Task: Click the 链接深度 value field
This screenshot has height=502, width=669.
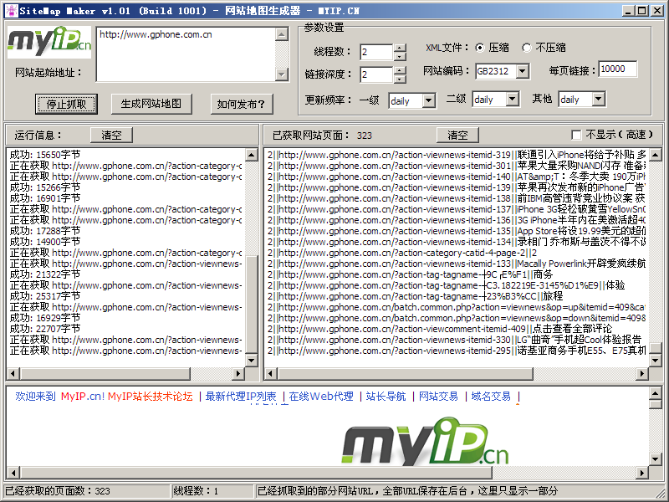Action: point(376,74)
